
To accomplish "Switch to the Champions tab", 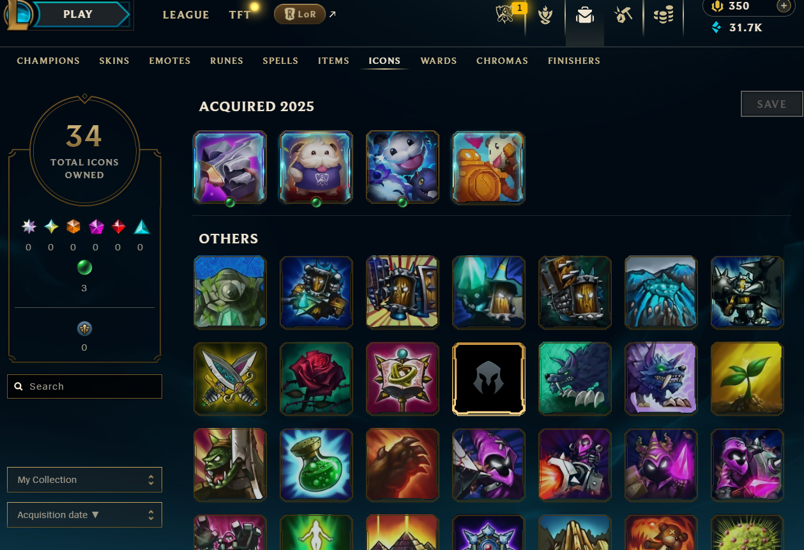I will 49,61.
